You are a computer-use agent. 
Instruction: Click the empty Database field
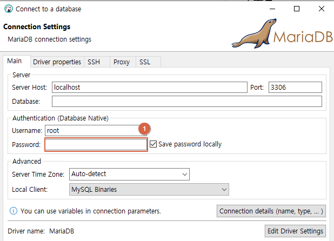187,102
